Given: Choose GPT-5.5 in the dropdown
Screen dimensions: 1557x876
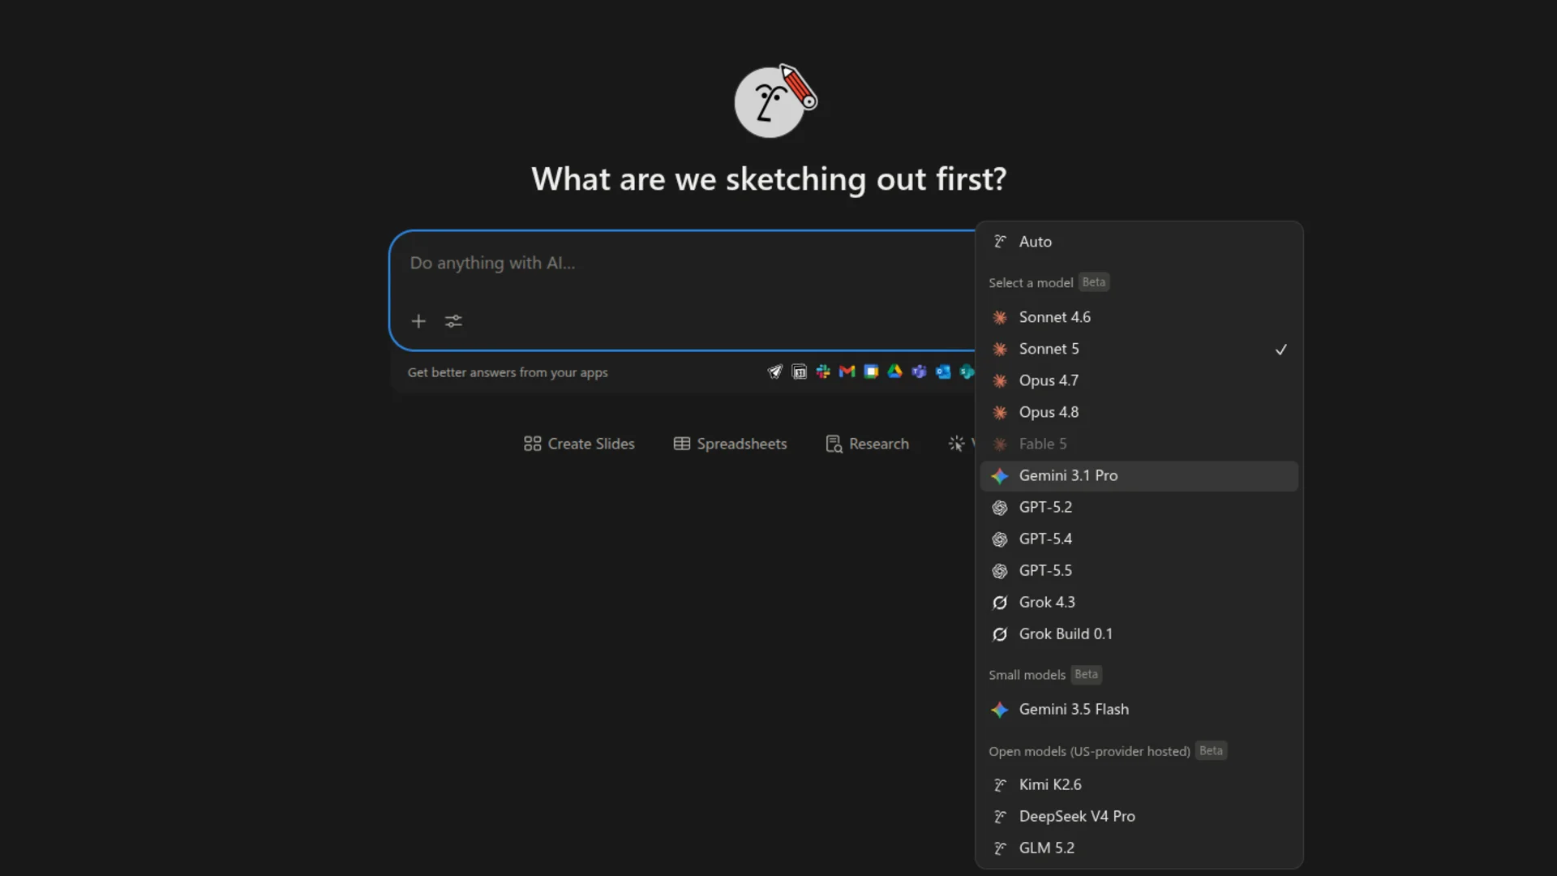Looking at the screenshot, I should click(x=1139, y=570).
